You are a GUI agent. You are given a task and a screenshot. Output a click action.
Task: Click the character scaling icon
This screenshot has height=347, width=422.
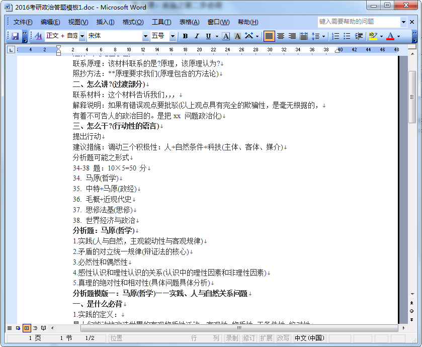tap(249, 36)
